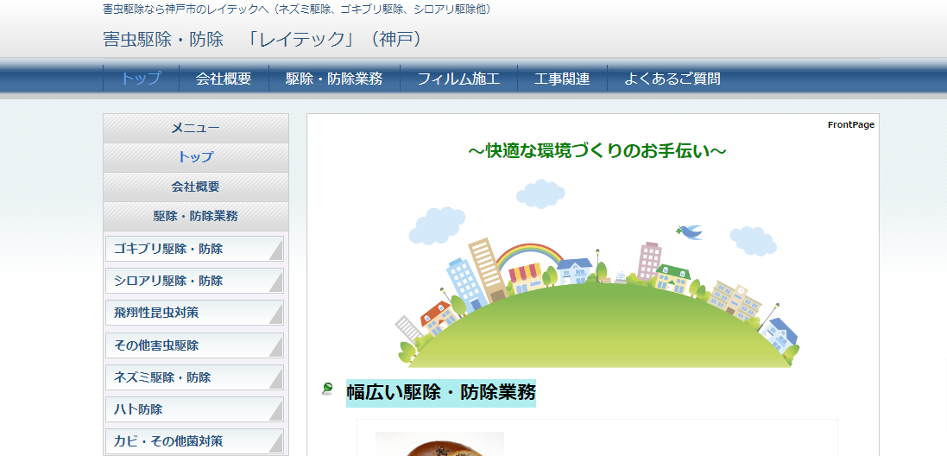Click the green pin icon beside 幅広い駆除・防除業務

(x=327, y=389)
